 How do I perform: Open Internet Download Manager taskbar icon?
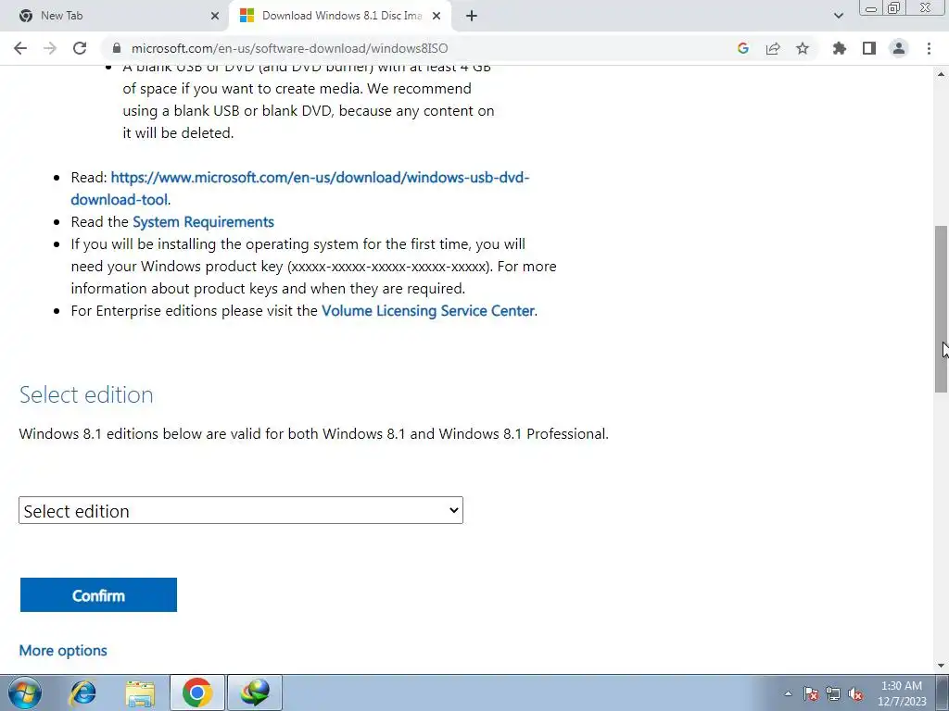[x=255, y=692]
